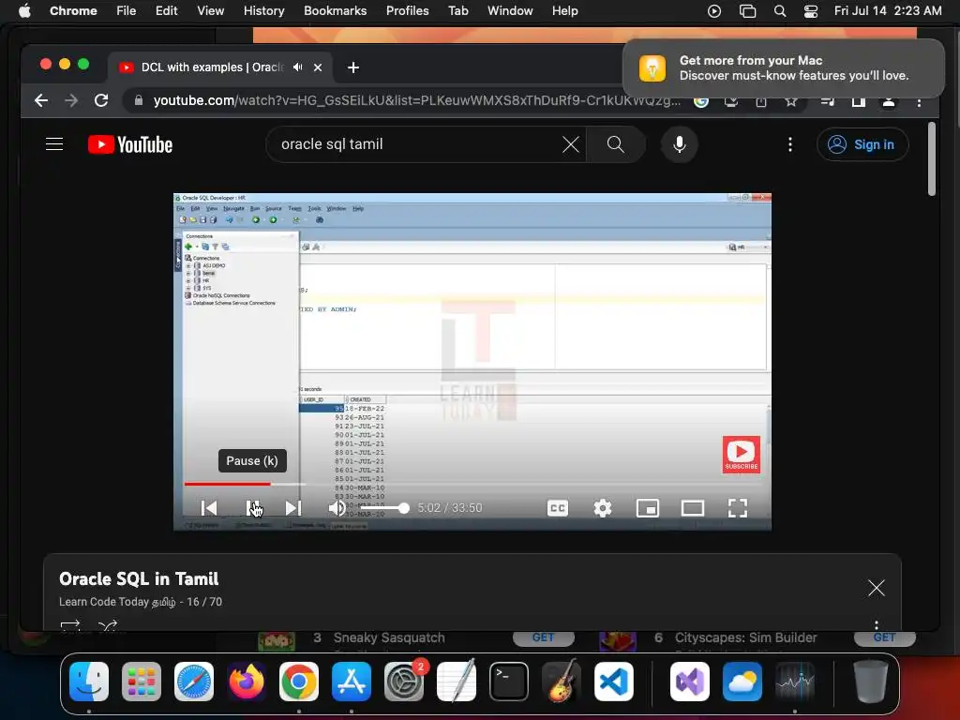Select the 'DCL with examples | Oracle' tab
This screenshot has width=960, height=720.
pyautogui.click(x=213, y=67)
